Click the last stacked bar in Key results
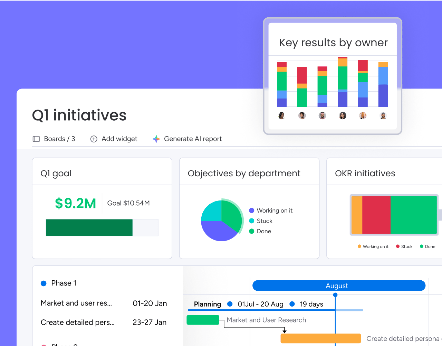Viewport: 442px width, 346px height. pyautogui.click(x=383, y=84)
